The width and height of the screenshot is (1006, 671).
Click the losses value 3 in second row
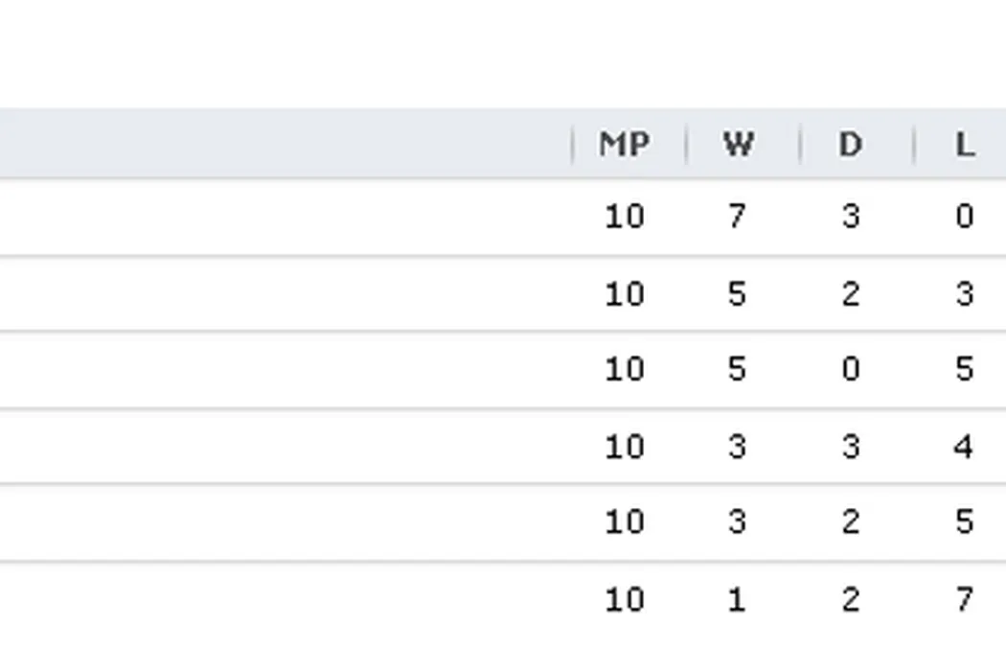coord(964,293)
